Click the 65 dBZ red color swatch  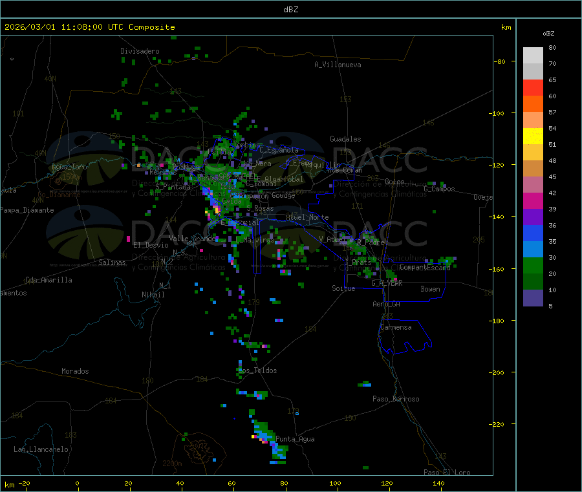(x=533, y=87)
